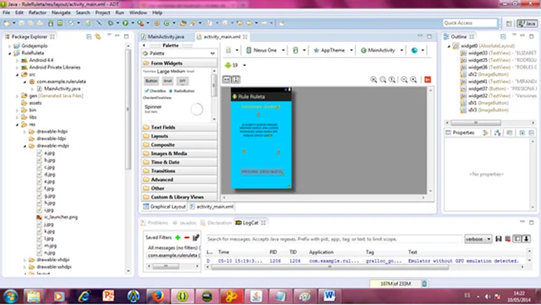Edit the selected LogCat filter icon

coord(195,238)
